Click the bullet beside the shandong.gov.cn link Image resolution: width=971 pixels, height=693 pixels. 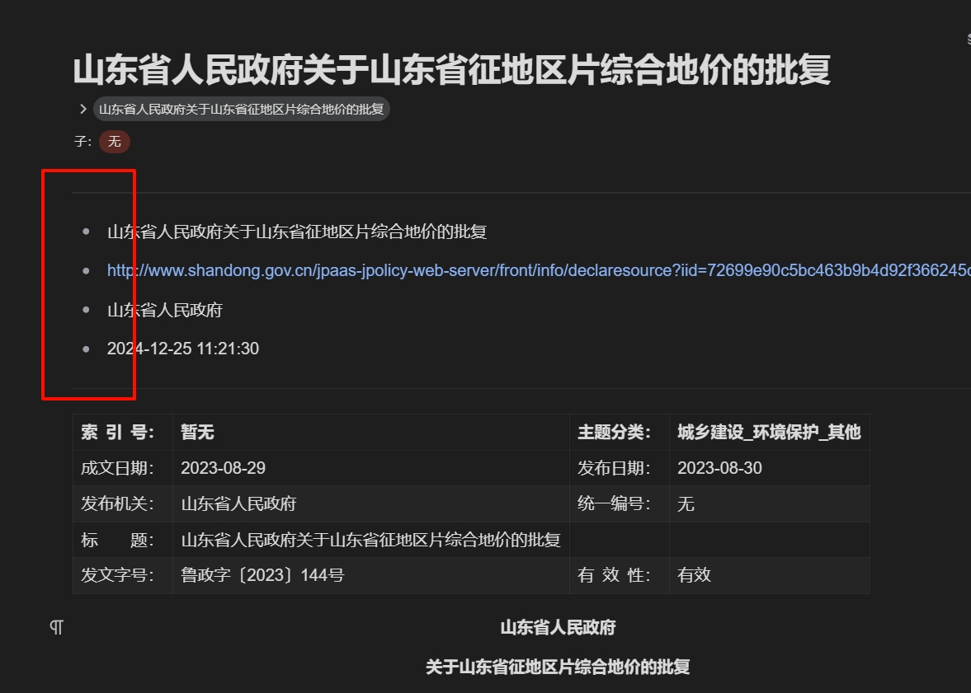pos(85,270)
